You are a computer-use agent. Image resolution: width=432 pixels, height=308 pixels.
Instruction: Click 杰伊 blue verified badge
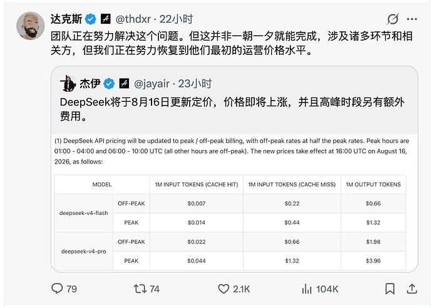tap(109, 84)
